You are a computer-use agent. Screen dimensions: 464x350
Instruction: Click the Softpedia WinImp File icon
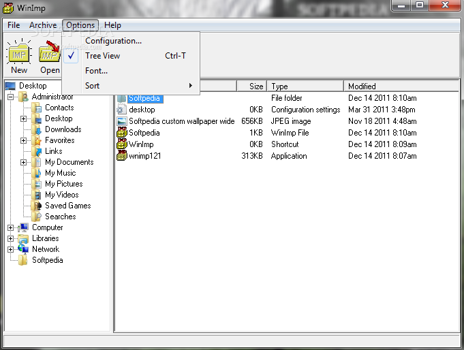point(122,133)
